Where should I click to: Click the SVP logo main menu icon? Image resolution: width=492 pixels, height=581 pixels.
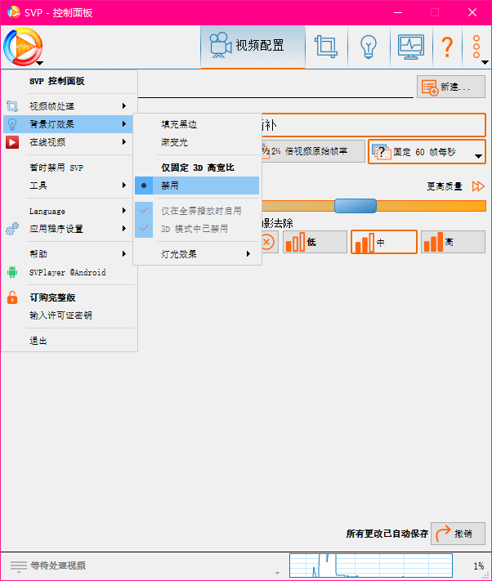click(23, 47)
